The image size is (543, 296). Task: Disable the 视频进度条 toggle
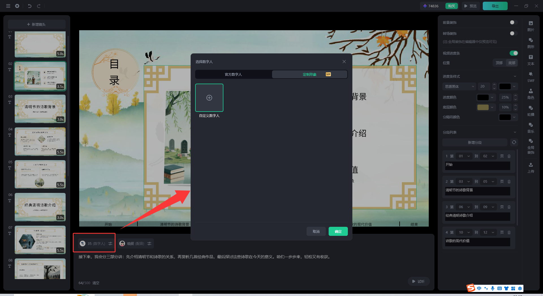tap(514, 53)
